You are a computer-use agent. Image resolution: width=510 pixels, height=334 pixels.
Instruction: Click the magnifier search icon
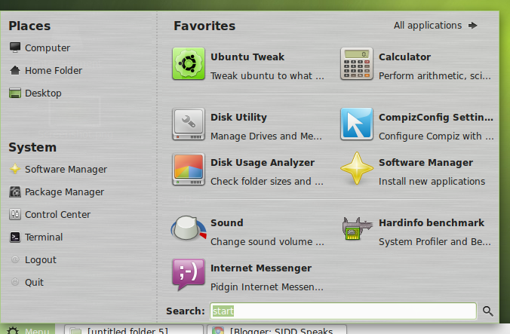tap(487, 311)
